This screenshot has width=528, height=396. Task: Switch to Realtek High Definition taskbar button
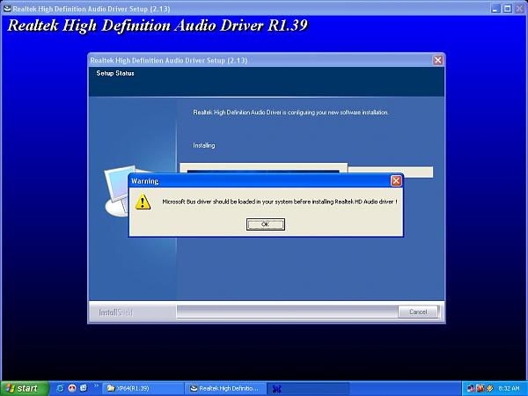(x=225, y=389)
